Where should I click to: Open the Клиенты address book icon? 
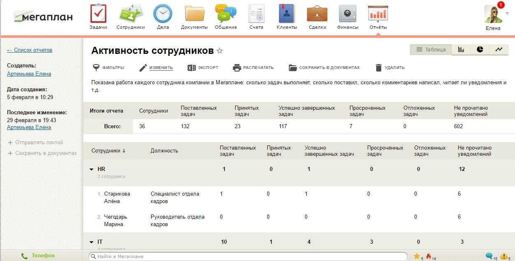287,14
